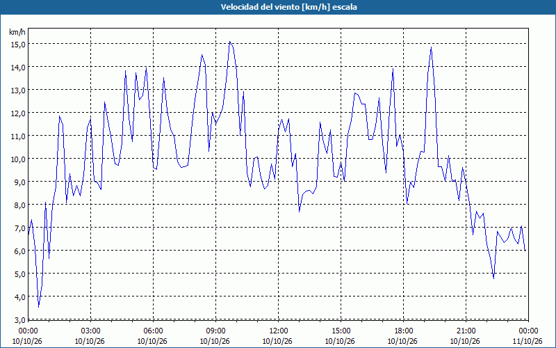Viewport: 556px width, 348px height.
Task: Click the "3,0" y-axis value
Action: (x=20, y=319)
